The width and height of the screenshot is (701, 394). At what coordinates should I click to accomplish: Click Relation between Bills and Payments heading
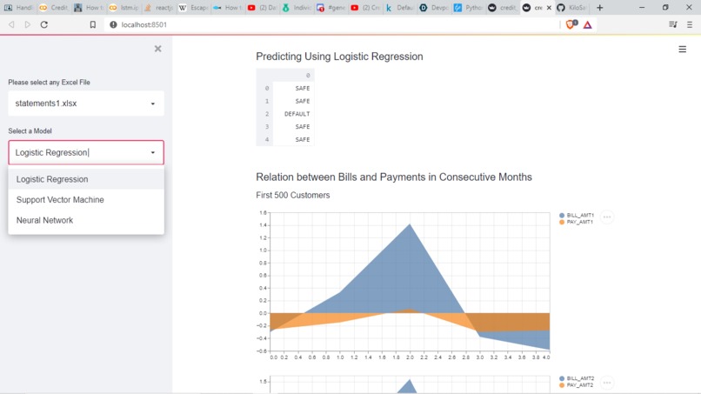[394, 177]
